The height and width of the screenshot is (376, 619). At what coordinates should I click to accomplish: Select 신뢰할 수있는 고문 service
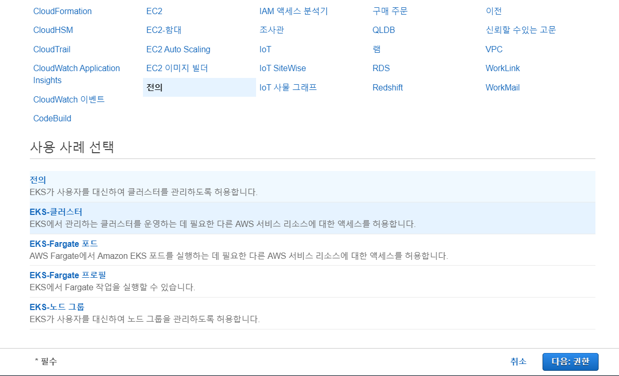[x=521, y=30]
